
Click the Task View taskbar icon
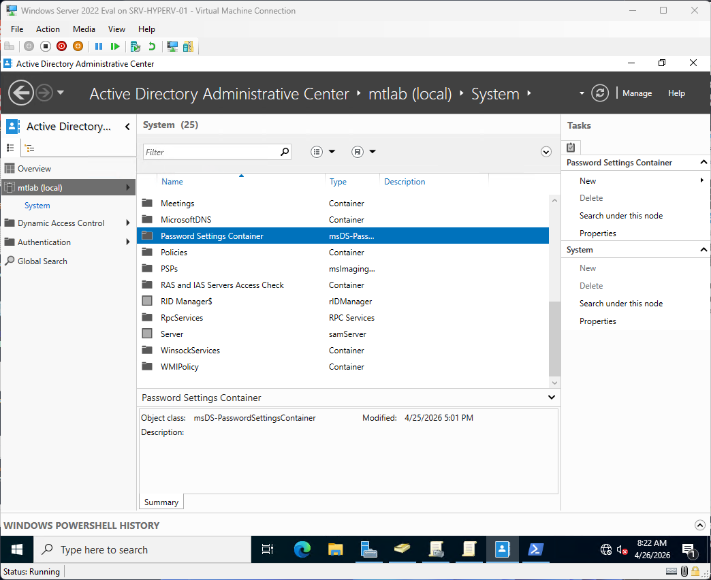268,549
